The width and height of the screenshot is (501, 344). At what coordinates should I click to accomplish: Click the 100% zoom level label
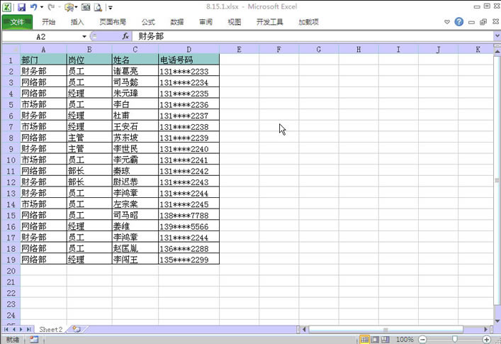405,340
